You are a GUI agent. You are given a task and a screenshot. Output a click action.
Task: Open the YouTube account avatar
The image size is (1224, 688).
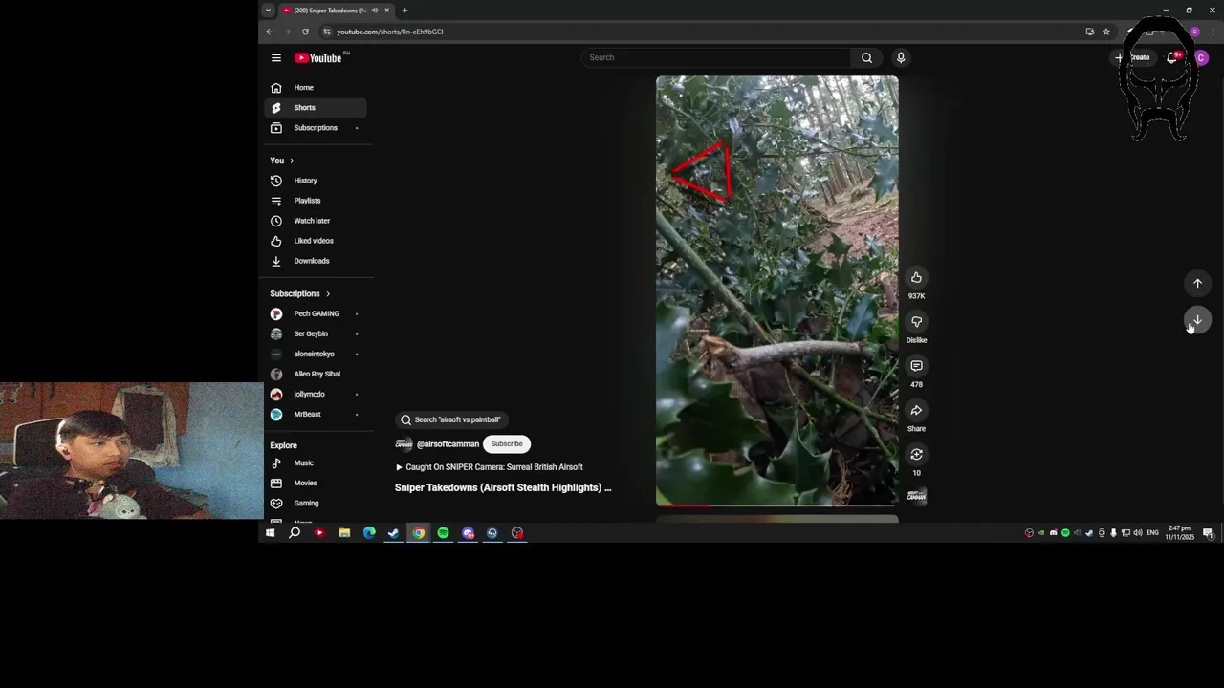1201,57
